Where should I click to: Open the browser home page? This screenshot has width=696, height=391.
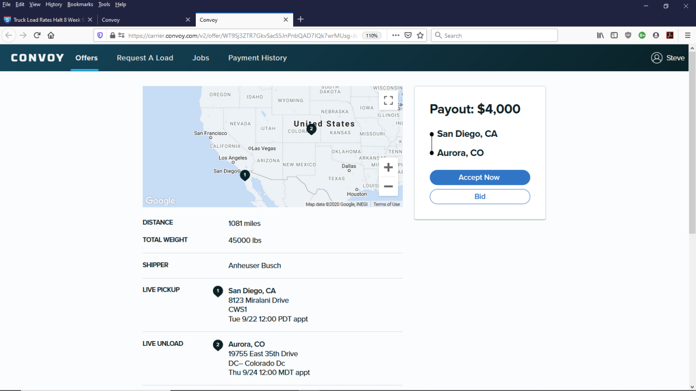51,35
